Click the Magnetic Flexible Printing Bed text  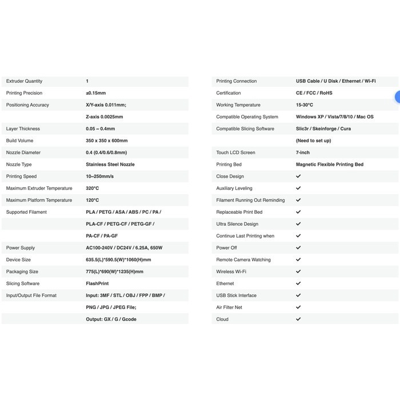point(329,165)
